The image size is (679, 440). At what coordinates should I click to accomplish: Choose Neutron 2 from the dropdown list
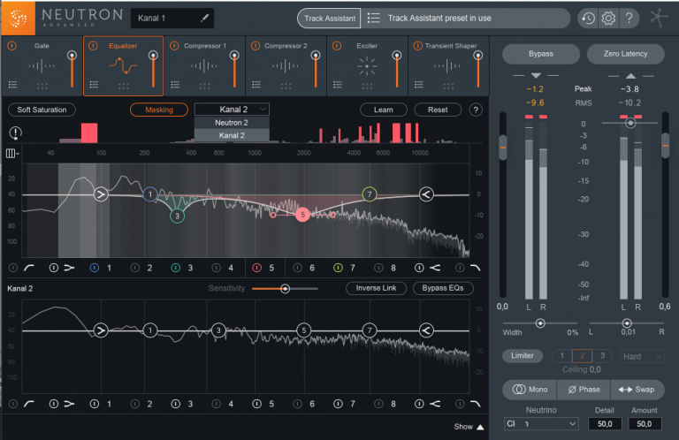coord(232,123)
